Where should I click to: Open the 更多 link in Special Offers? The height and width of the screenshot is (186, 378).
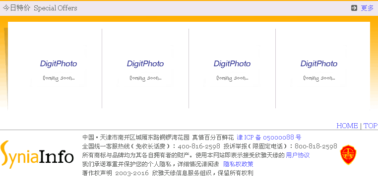click(367, 8)
